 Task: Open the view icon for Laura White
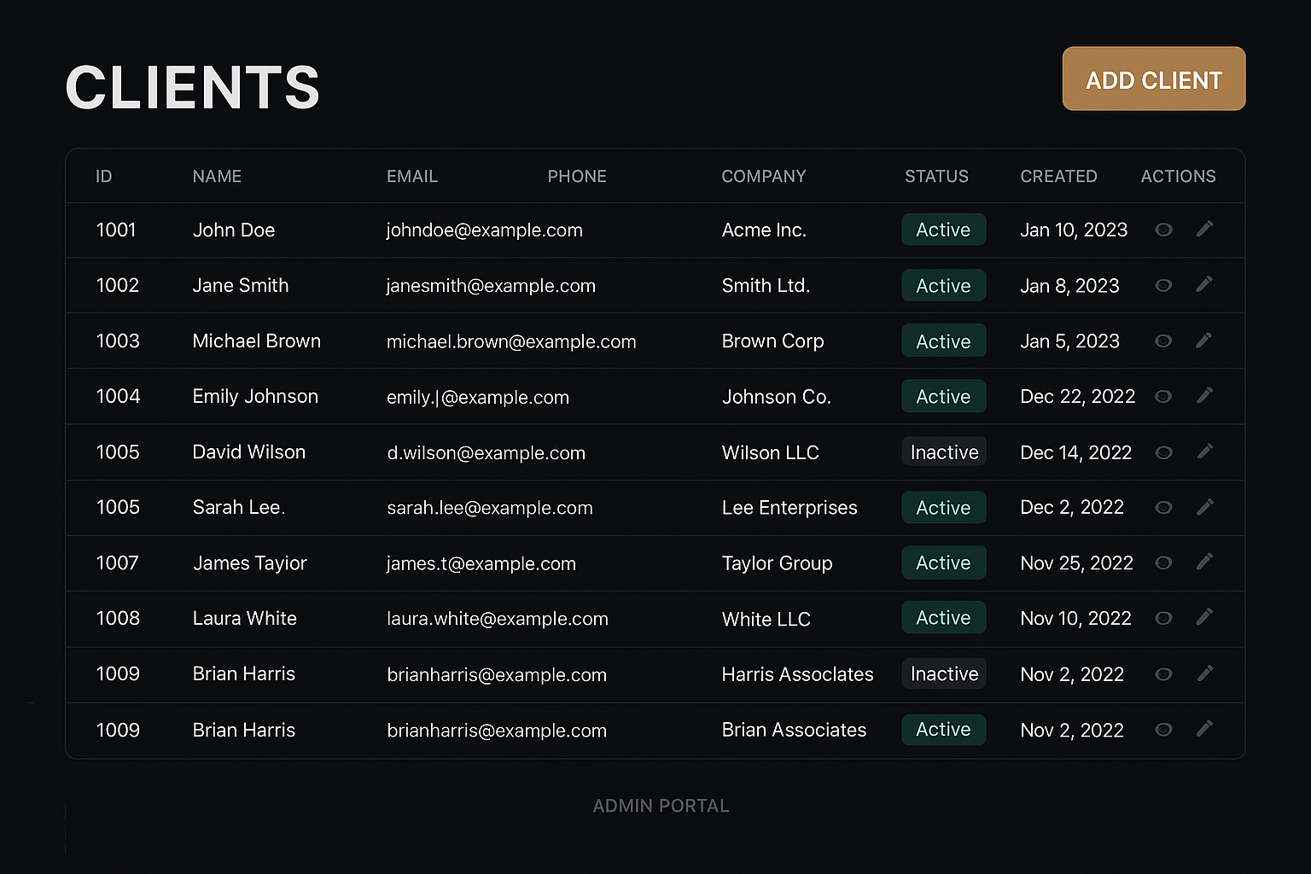(1163, 618)
